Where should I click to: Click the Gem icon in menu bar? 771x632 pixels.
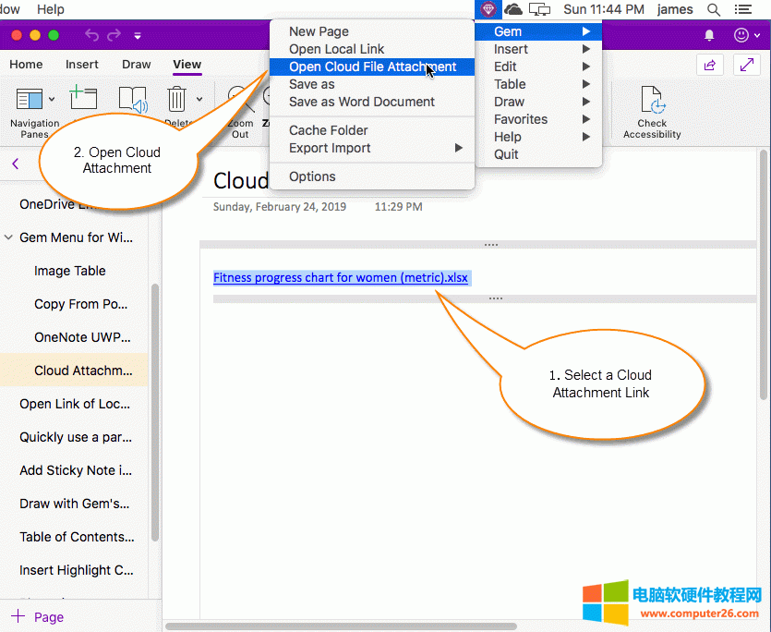pyautogui.click(x=488, y=9)
